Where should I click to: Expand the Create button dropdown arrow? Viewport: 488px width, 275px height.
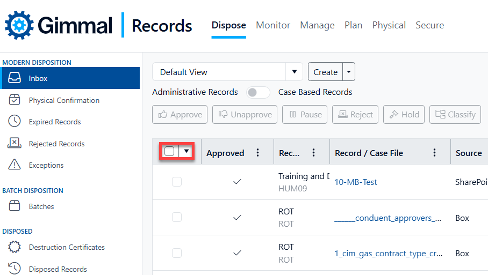[349, 72]
